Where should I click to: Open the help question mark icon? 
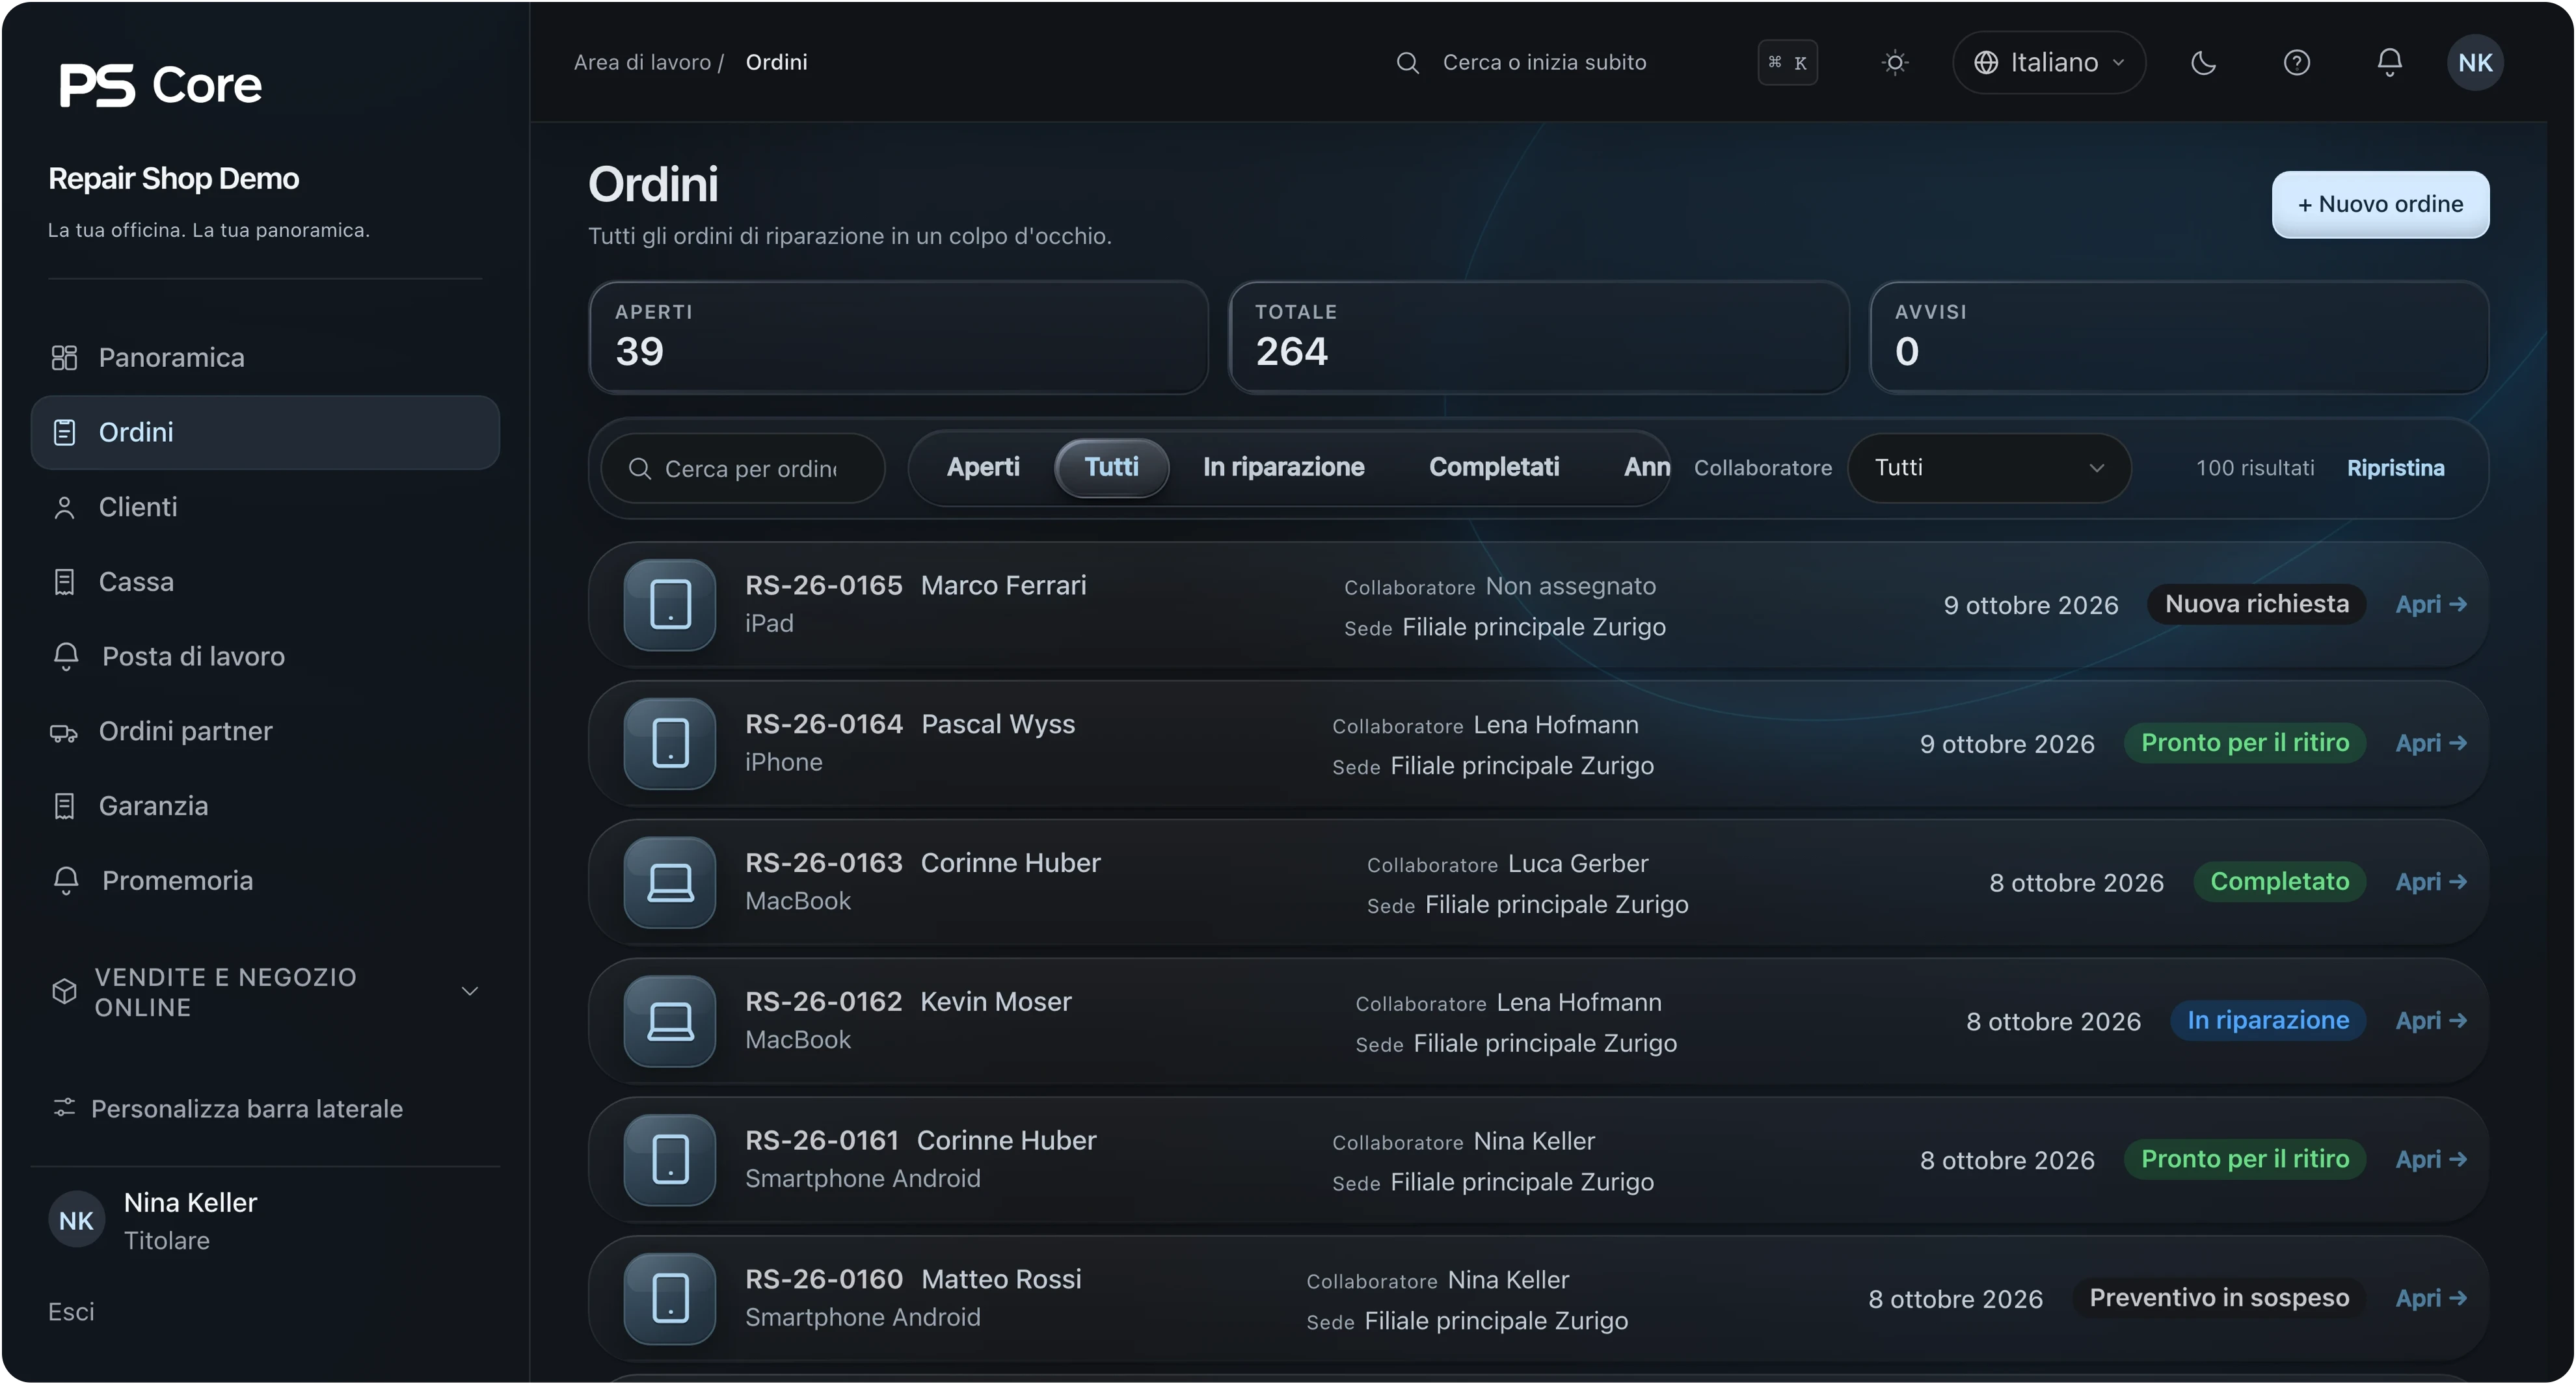point(2296,63)
